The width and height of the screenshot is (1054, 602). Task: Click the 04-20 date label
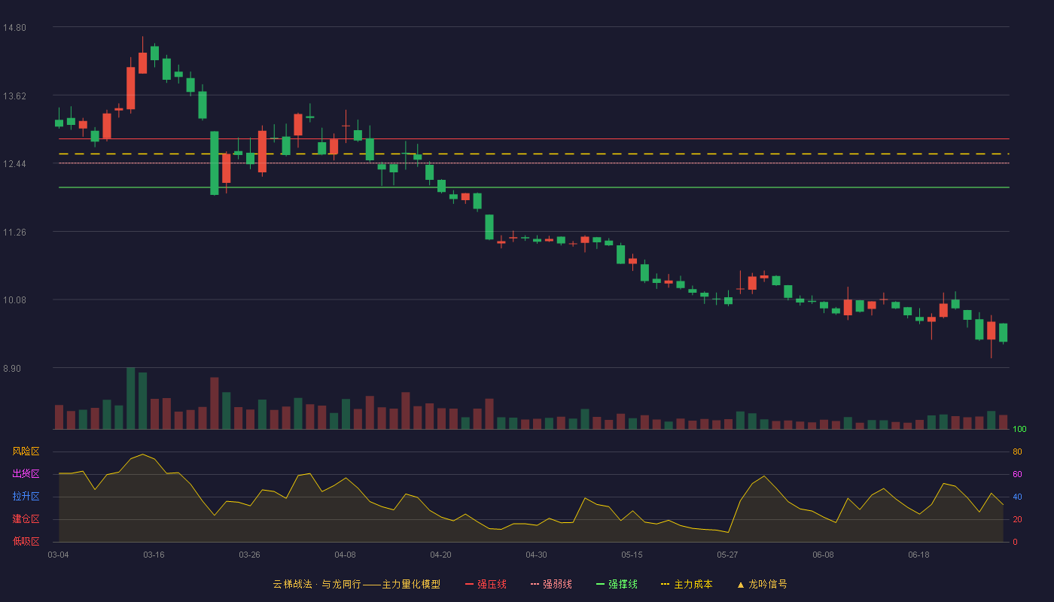tap(440, 555)
